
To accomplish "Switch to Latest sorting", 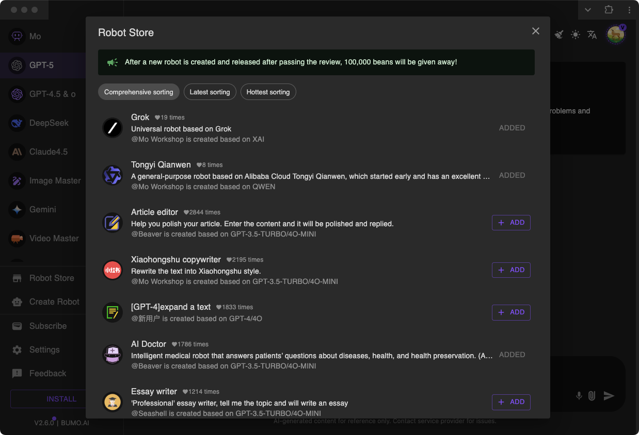I will click(x=210, y=92).
